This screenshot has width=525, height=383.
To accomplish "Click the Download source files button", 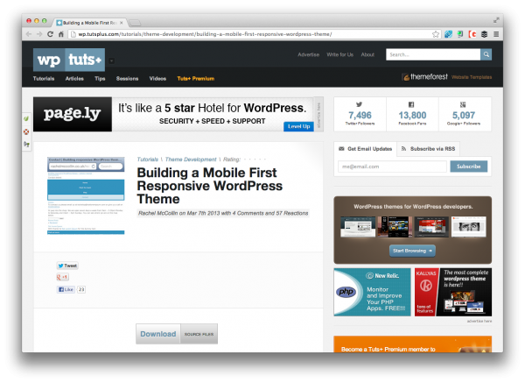I will point(177,334).
